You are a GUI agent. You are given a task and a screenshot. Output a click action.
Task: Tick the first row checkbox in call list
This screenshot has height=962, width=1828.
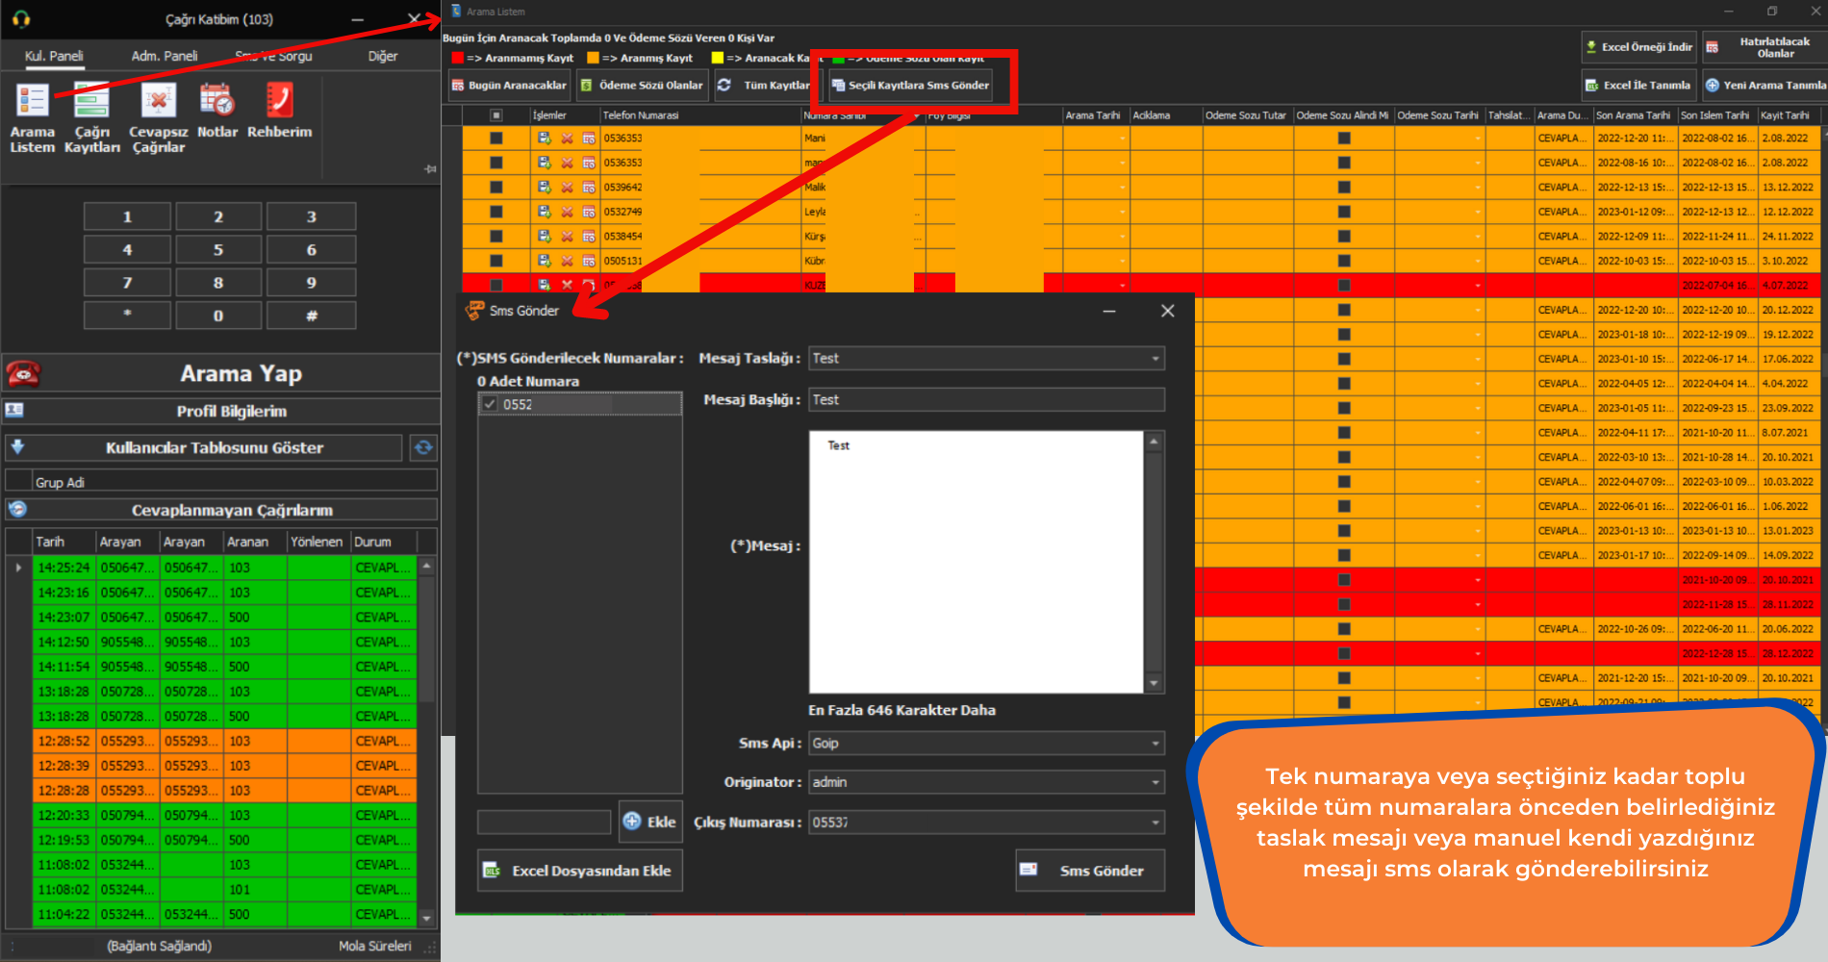[x=496, y=139]
